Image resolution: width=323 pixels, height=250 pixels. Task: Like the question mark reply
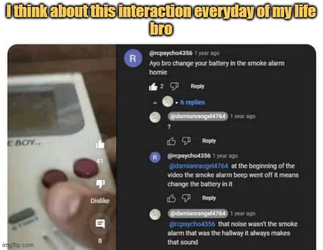(171, 141)
